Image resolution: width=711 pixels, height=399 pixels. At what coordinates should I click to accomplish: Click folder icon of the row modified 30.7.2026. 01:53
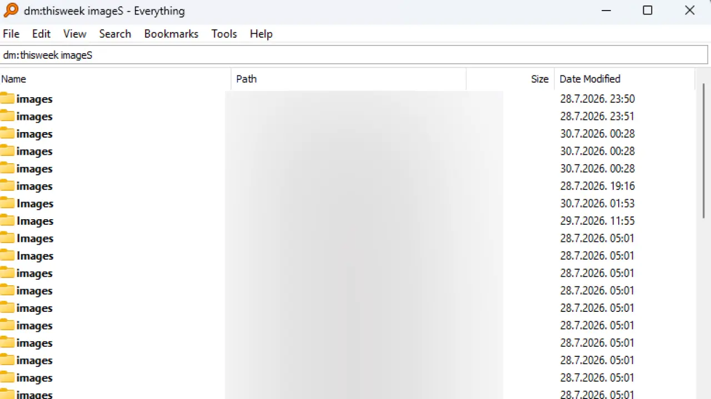point(7,203)
